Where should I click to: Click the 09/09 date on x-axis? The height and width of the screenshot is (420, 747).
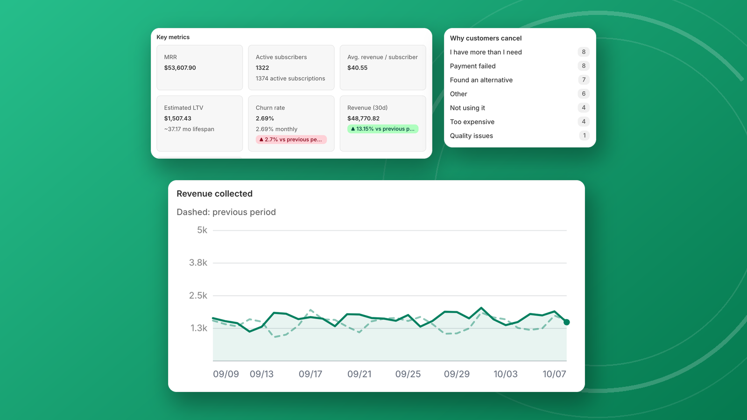226,374
